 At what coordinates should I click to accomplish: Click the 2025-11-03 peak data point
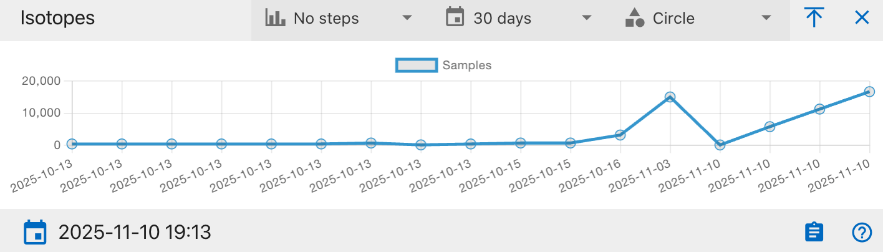(x=670, y=97)
